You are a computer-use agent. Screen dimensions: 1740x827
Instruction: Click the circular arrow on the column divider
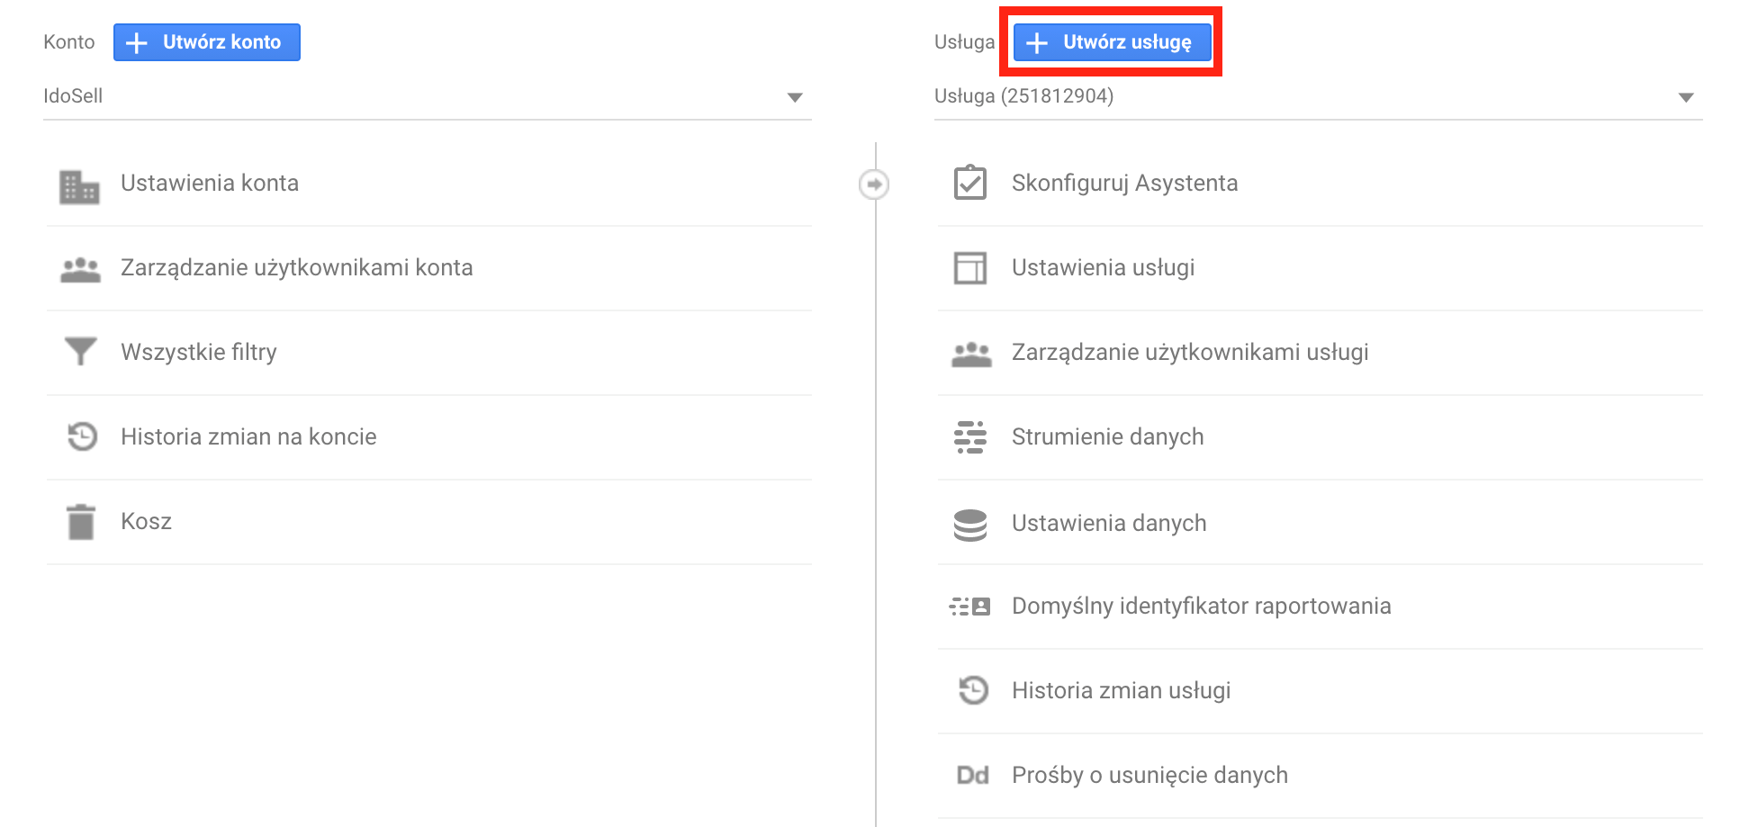coord(873,184)
